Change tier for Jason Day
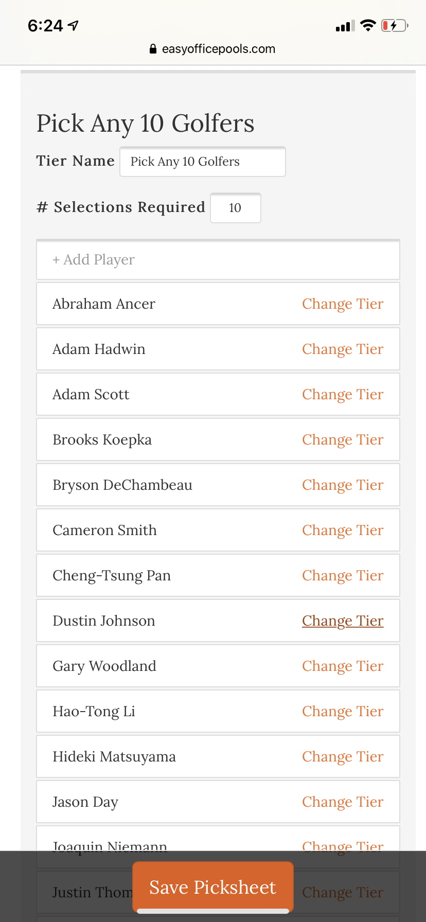The image size is (426, 922). [343, 802]
